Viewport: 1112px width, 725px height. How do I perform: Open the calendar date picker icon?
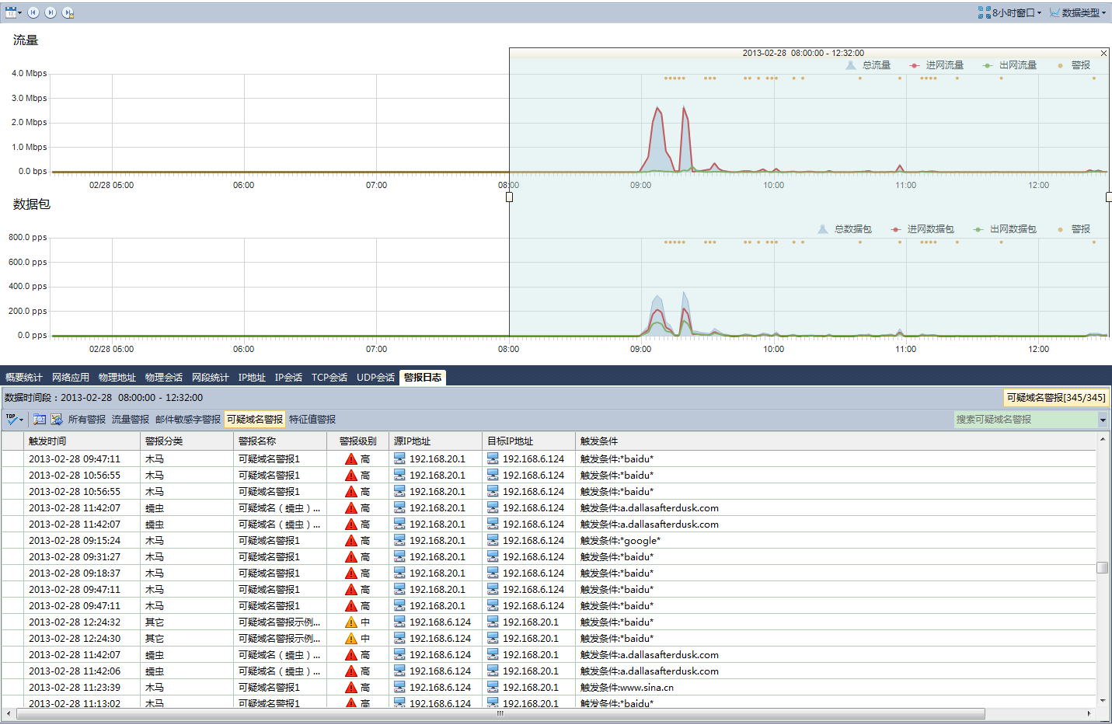click(11, 12)
